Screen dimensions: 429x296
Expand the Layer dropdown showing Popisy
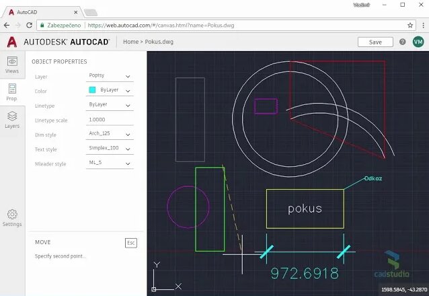coord(110,76)
